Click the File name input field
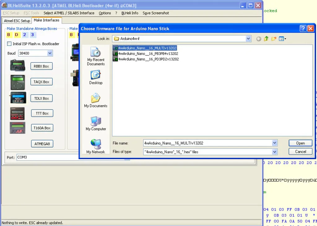Image resolution: width=317 pixels, height=226 pixels. tap(207, 143)
